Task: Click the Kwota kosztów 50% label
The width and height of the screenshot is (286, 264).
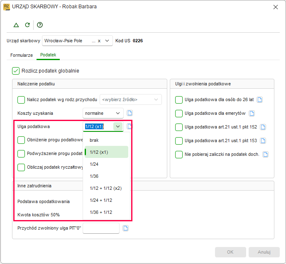Action: [x=39, y=215]
